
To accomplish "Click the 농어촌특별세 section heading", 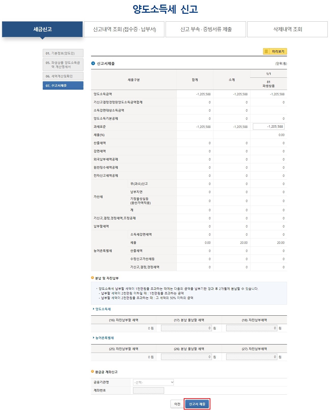I will tap(105, 338).
